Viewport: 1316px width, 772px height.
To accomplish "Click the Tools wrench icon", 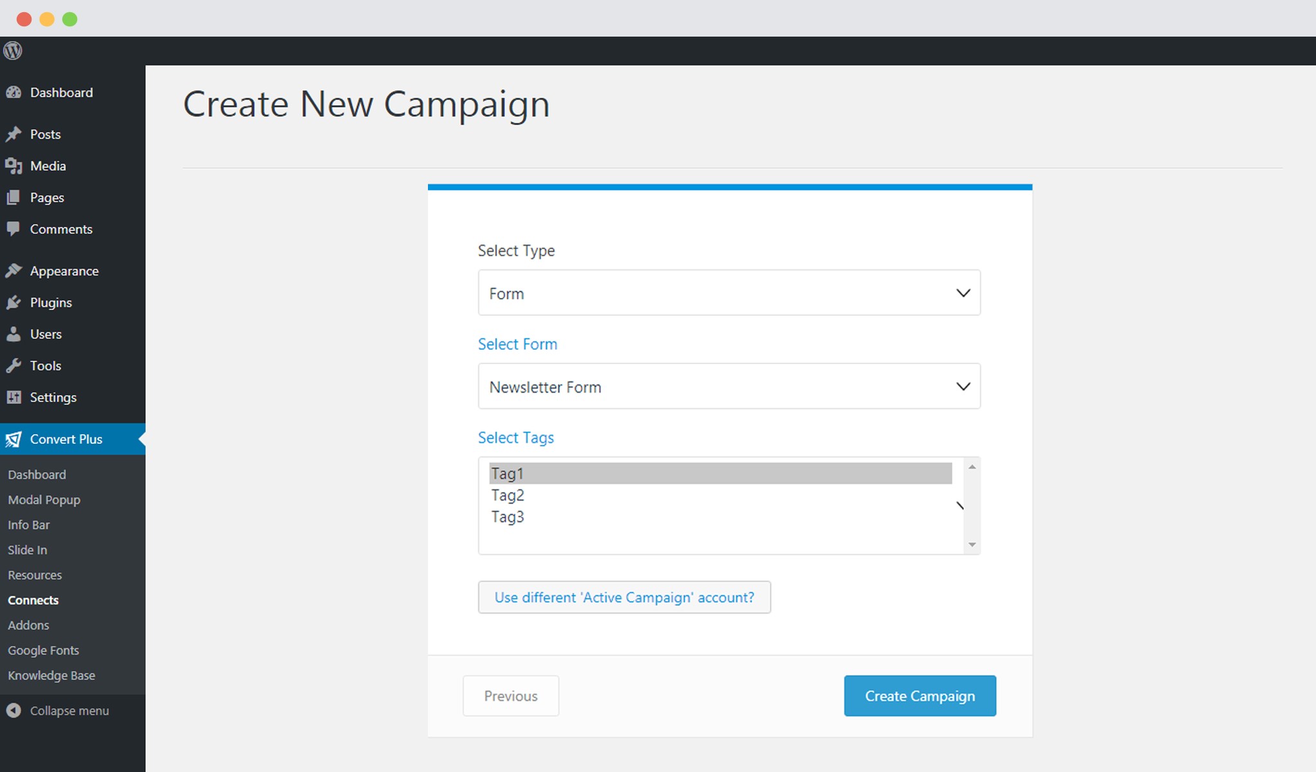I will click(x=13, y=365).
